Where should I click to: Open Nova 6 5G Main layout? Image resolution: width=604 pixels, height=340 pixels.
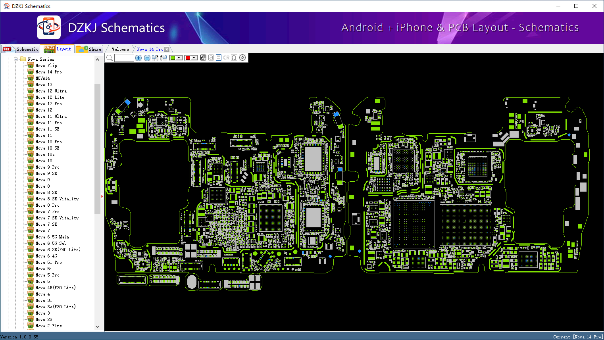coord(52,237)
